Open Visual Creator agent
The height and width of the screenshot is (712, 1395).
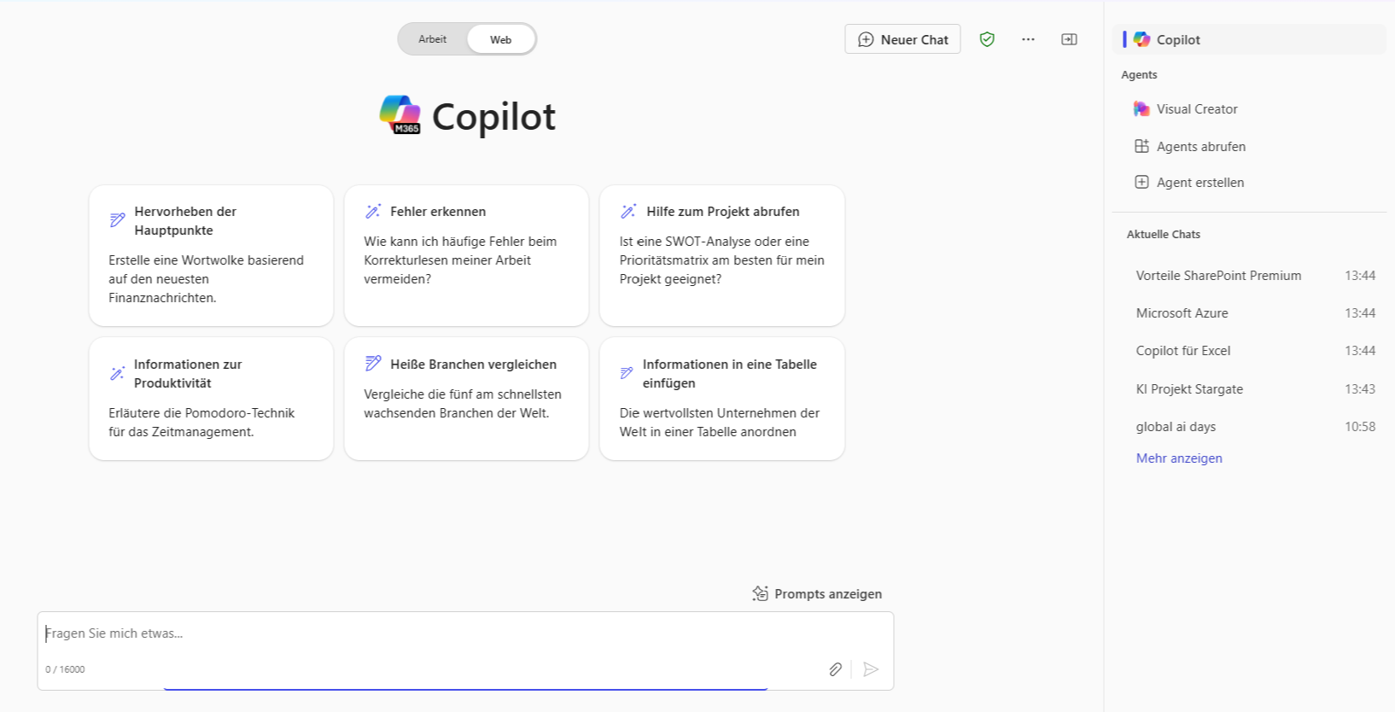(x=1196, y=109)
